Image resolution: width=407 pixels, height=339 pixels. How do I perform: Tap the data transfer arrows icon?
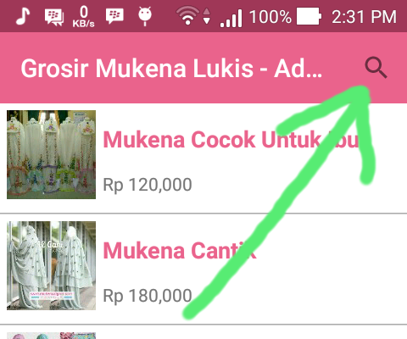tap(207, 16)
